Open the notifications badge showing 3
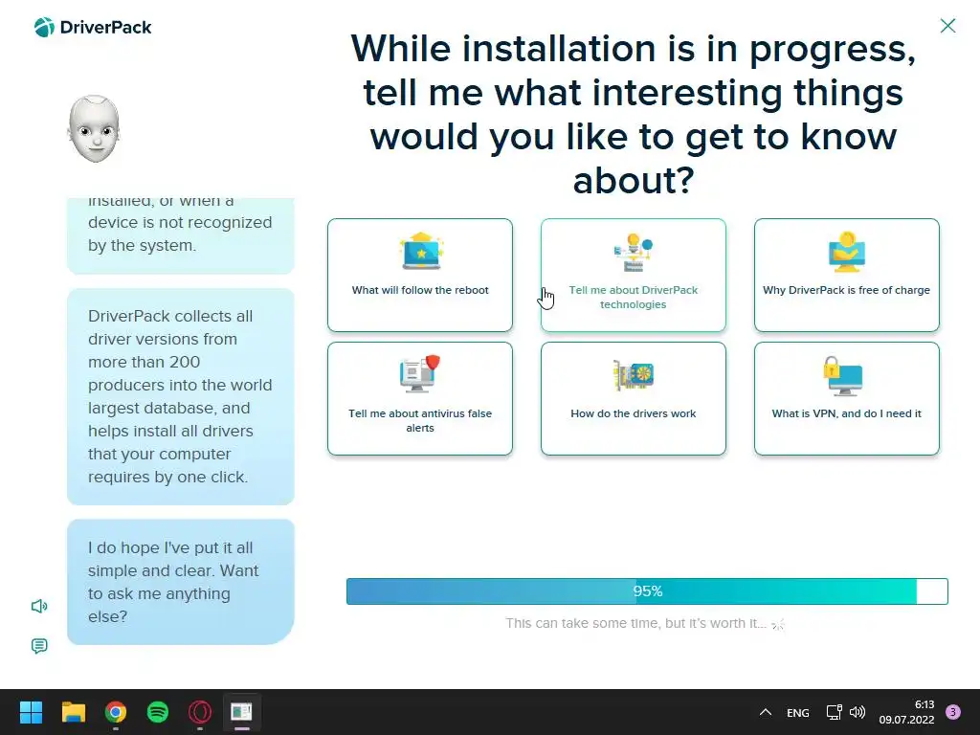The height and width of the screenshot is (735, 980). (953, 712)
